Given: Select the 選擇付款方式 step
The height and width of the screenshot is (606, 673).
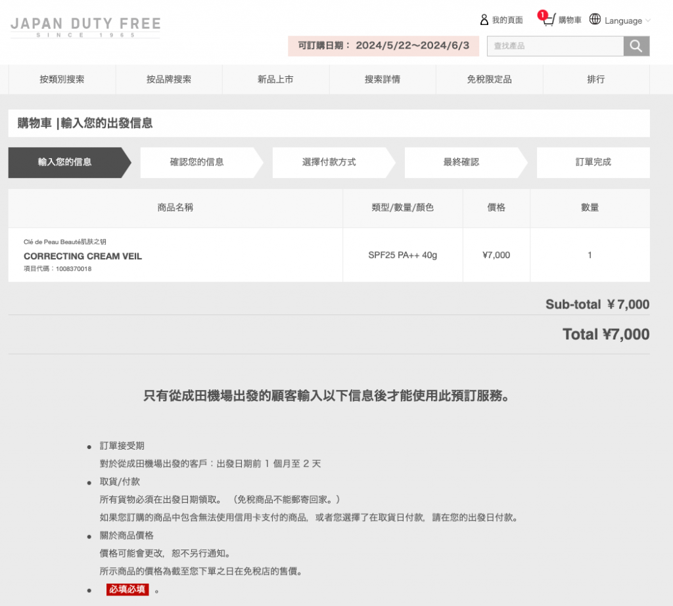Looking at the screenshot, I should (x=329, y=162).
